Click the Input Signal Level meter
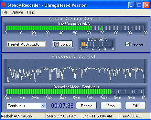Viewport: 151px width, 120px height. 75,28
